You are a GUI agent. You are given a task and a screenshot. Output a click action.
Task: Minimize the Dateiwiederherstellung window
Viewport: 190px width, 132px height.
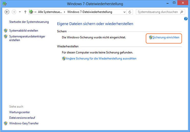point(168,3)
